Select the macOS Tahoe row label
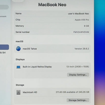The image size is (105, 105). 30,49
